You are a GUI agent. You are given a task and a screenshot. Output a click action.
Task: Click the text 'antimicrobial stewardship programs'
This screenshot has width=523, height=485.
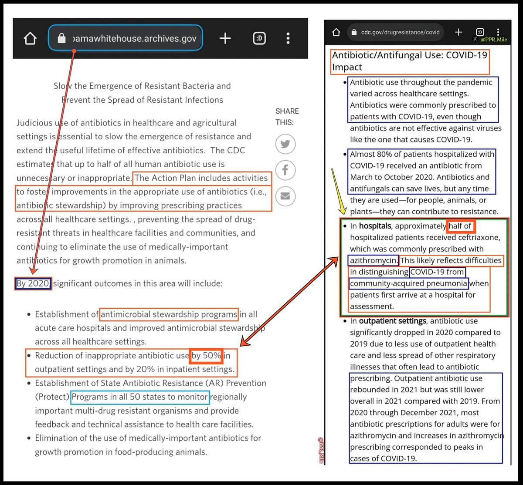tap(169, 314)
